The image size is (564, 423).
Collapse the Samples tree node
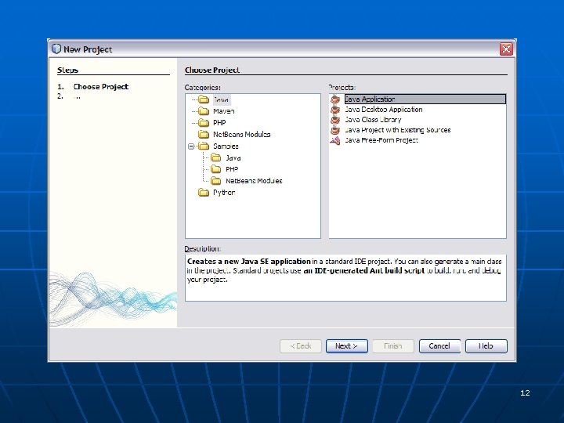[x=191, y=146]
